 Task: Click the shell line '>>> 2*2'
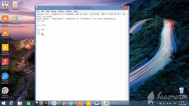coord(40,21)
